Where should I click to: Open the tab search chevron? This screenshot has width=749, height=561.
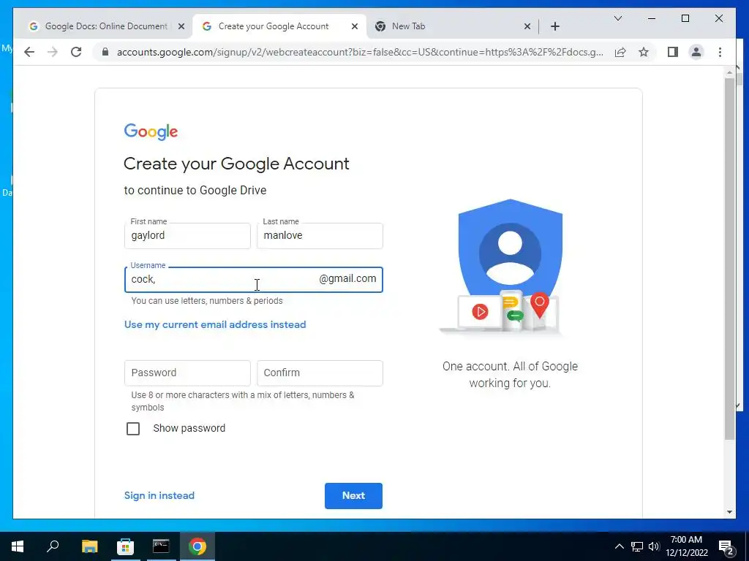(x=617, y=18)
